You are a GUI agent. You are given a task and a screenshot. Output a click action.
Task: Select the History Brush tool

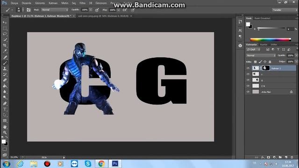click(5, 75)
